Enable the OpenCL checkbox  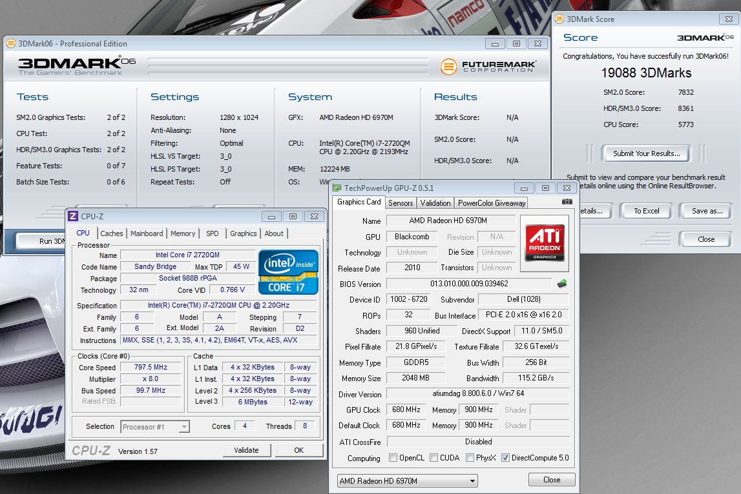click(x=393, y=458)
